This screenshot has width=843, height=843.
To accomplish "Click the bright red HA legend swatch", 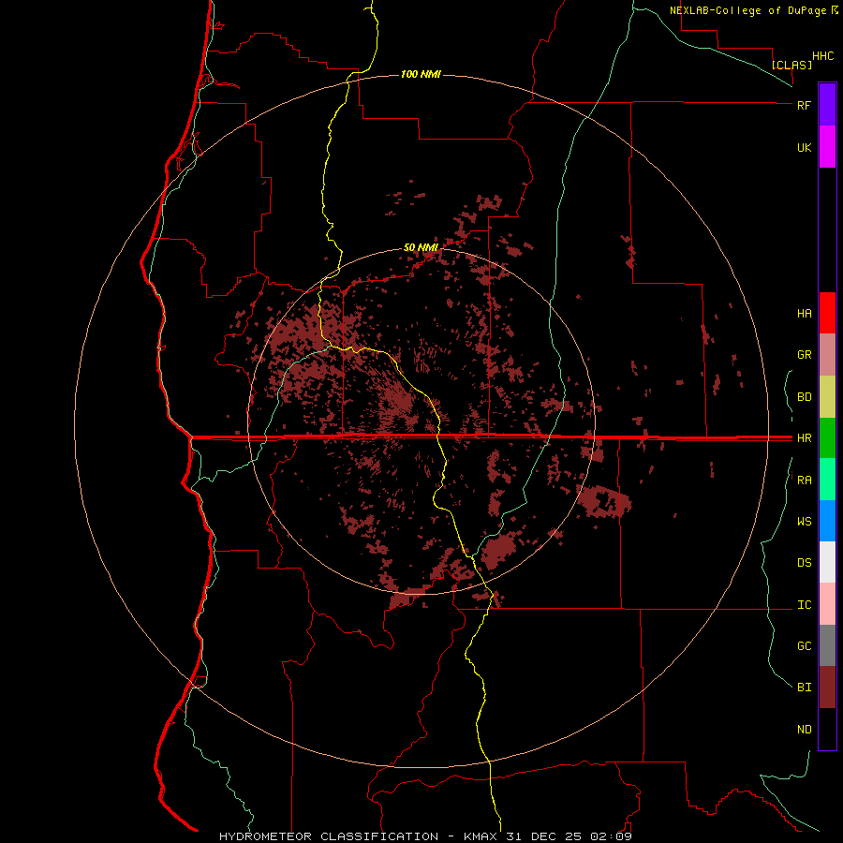I will pos(827,313).
